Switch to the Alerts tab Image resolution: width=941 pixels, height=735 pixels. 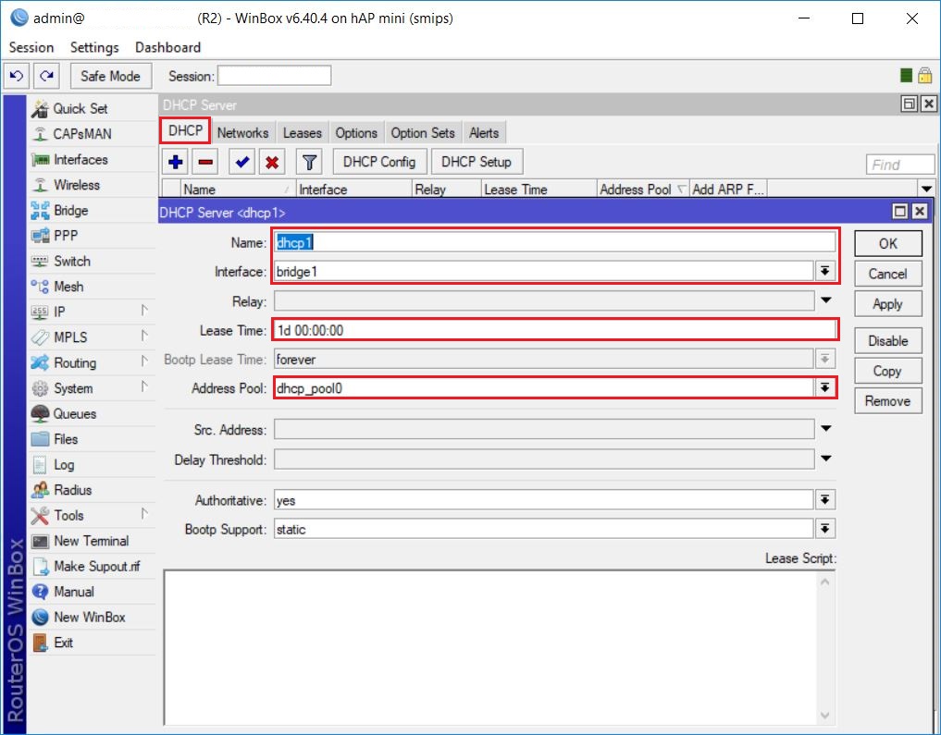484,132
